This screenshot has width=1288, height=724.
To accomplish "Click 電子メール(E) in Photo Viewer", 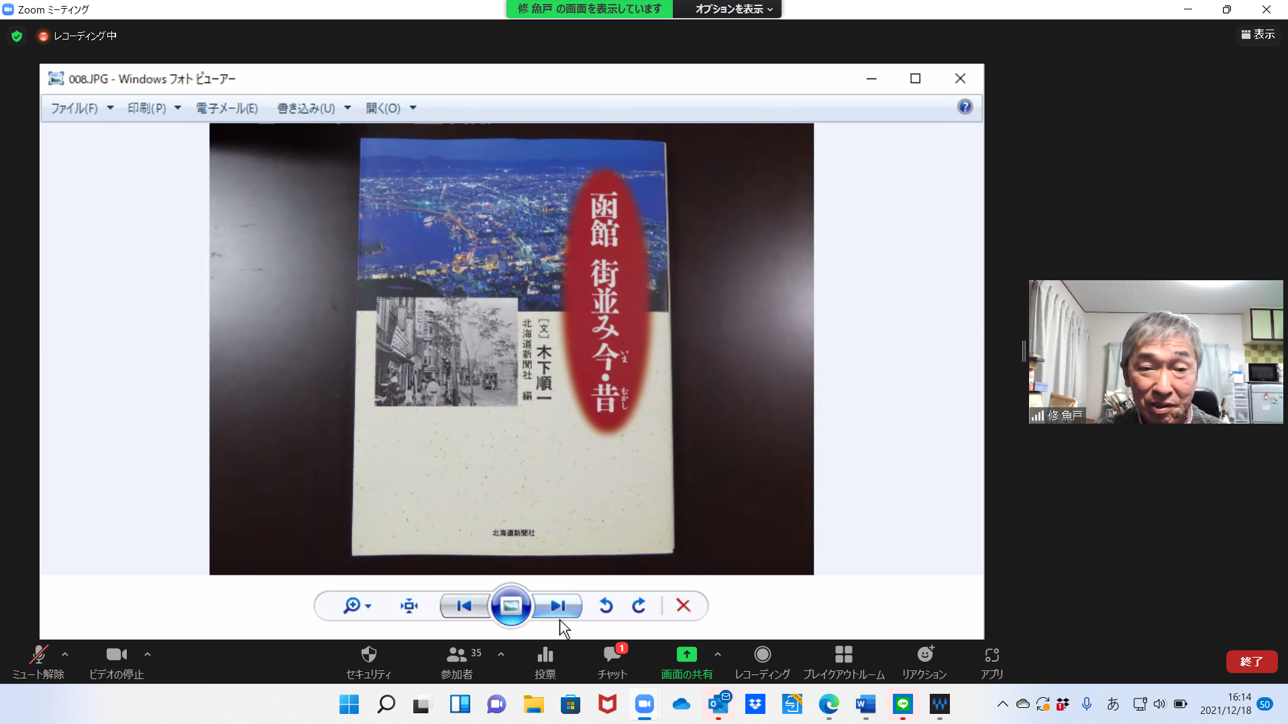I will click(227, 108).
